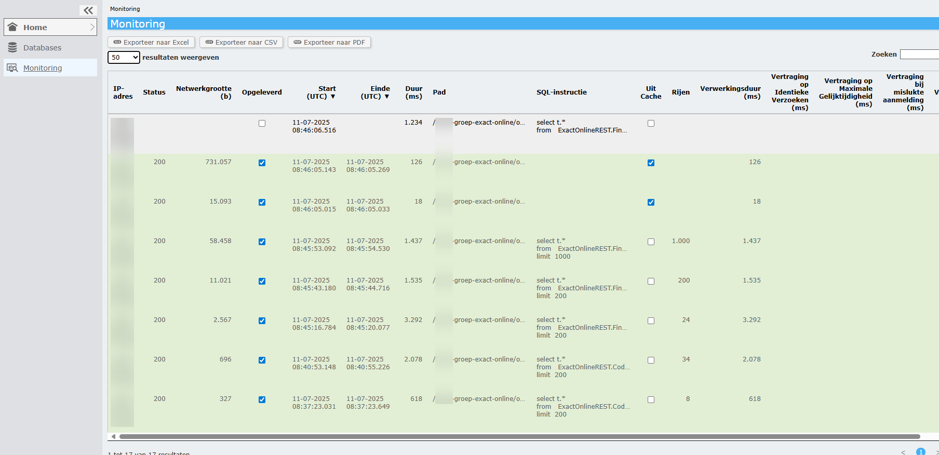Screen dimensions: 939x455
Task: Sort by the Opgeleverd column header
Action: click(x=262, y=92)
